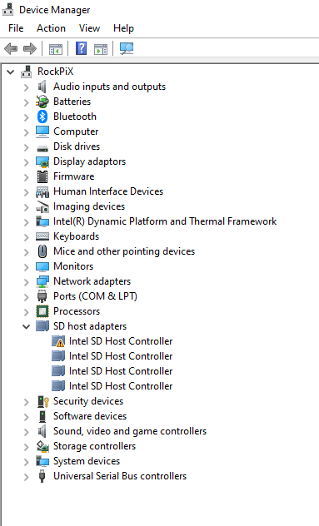Click the Ports (COM & LPT) icon
Screen dimensions: 319x526
pyautogui.click(x=42, y=296)
